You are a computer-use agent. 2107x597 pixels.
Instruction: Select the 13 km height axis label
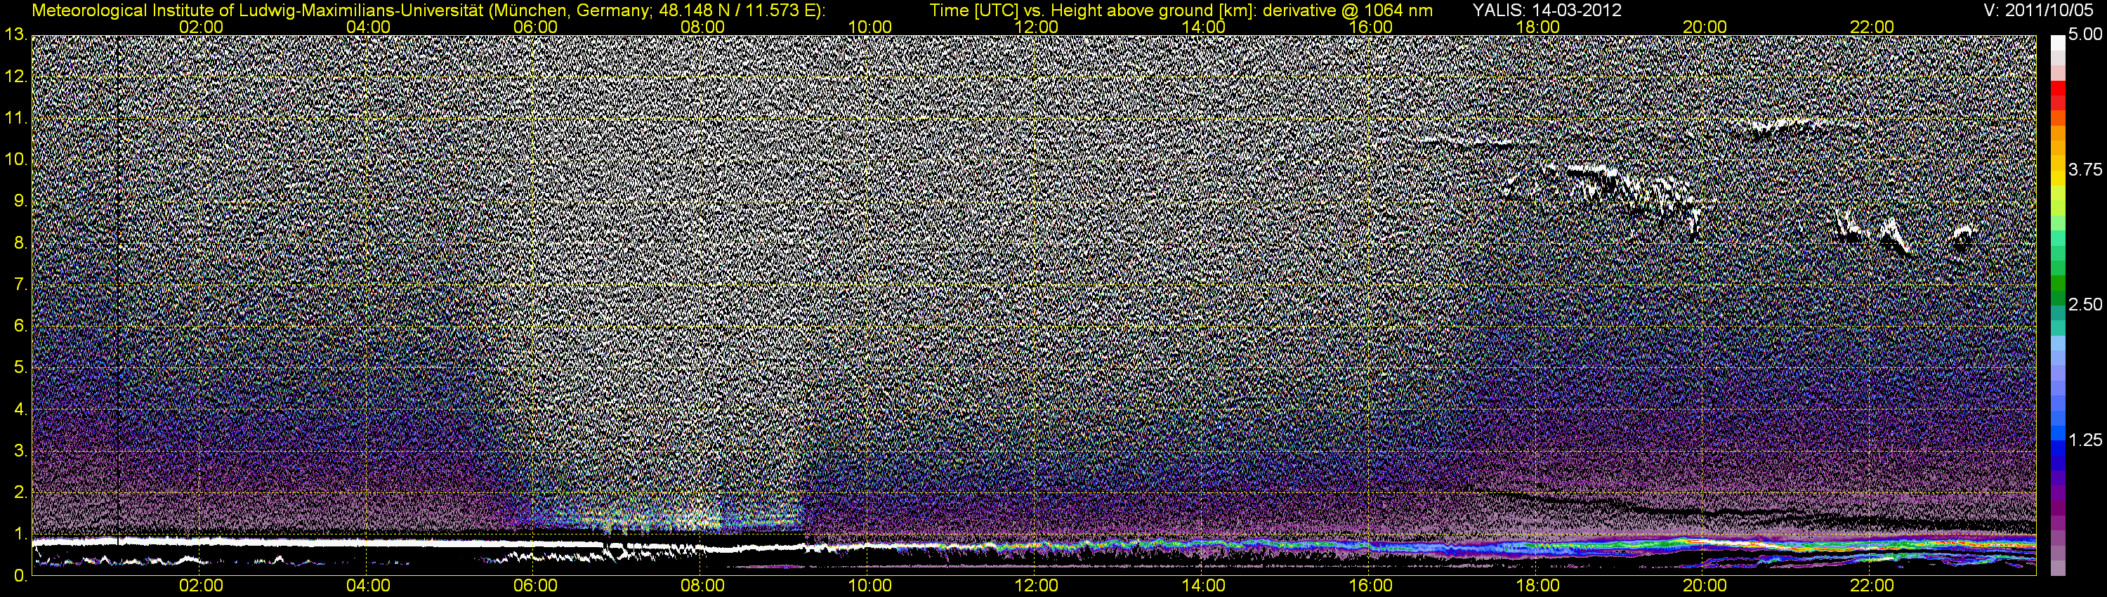(x=15, y=34)
